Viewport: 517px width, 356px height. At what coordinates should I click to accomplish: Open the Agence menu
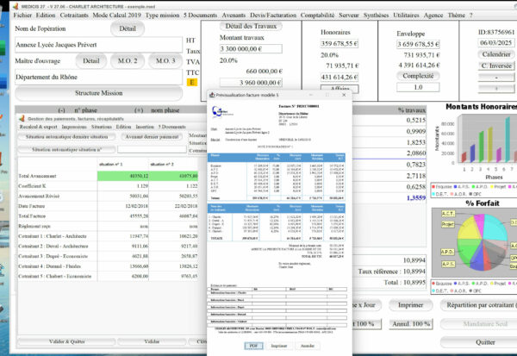coord(433,16)
